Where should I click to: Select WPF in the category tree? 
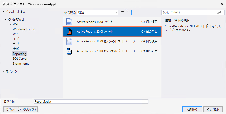click(16, 34)
